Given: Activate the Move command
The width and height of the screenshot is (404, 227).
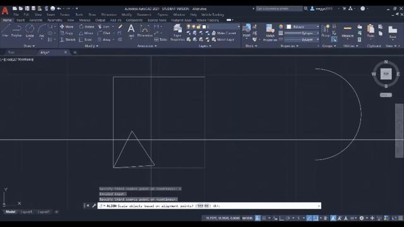Looking at the screenshot, I should pos(67,26).
